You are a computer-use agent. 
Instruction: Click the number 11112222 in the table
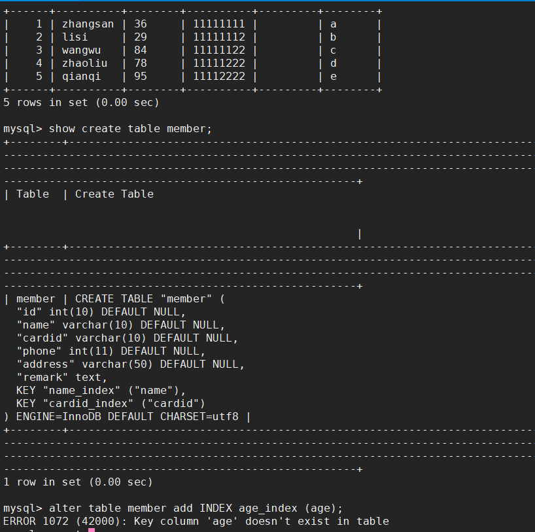coord(219,76)
